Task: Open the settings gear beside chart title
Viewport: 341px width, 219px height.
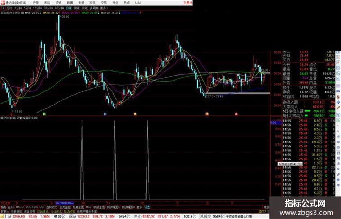Action: pyautogui.click(x=23, y=13)
